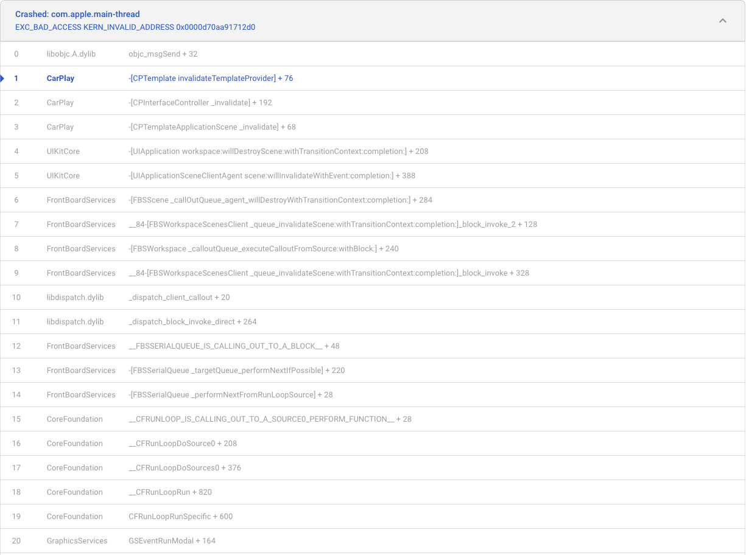Click the __CFRunLoopRun + 820 frame
Screen dimensions: 749x555
tap(170, 492)
